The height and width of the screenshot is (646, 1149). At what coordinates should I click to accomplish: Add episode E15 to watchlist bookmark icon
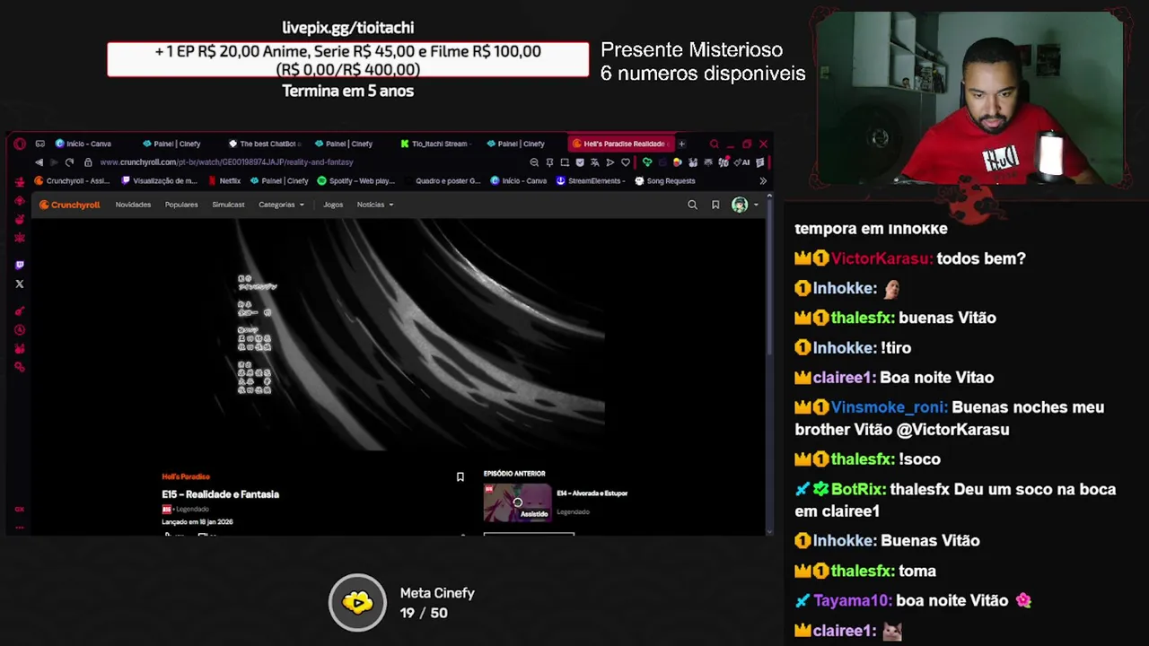(x=460, y=476)
